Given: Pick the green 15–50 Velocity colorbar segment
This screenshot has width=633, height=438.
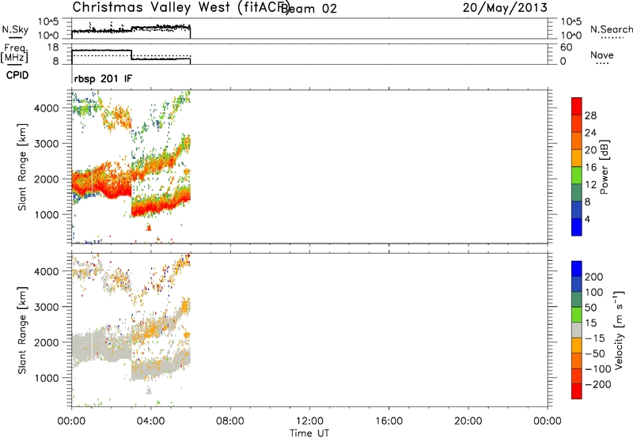Looking at the screenshot, I should 577,315.
